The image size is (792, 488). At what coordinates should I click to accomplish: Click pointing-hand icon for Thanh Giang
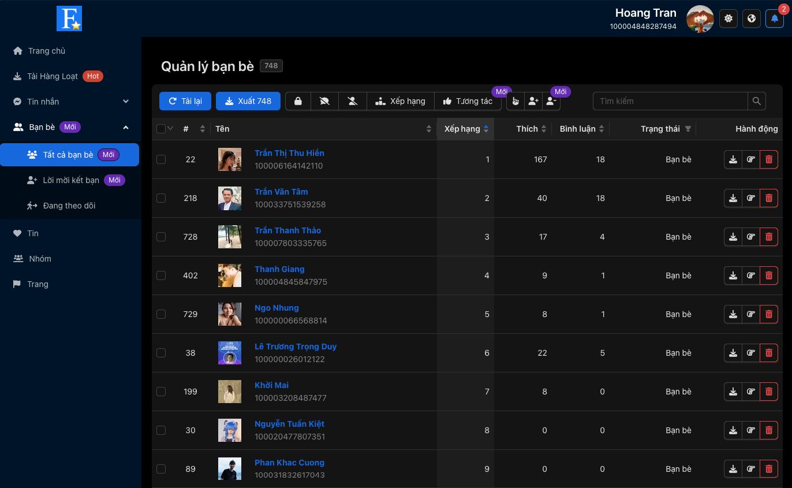751,275
